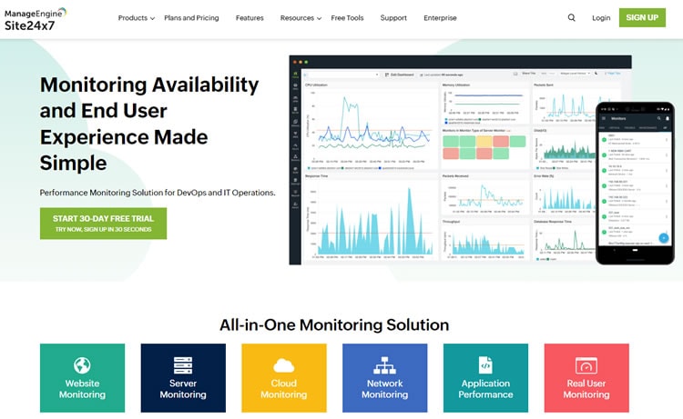Open Plans and Pricing page
Image resolution: width=683 pixels, height=419 pixels.
tap(191, 18)
